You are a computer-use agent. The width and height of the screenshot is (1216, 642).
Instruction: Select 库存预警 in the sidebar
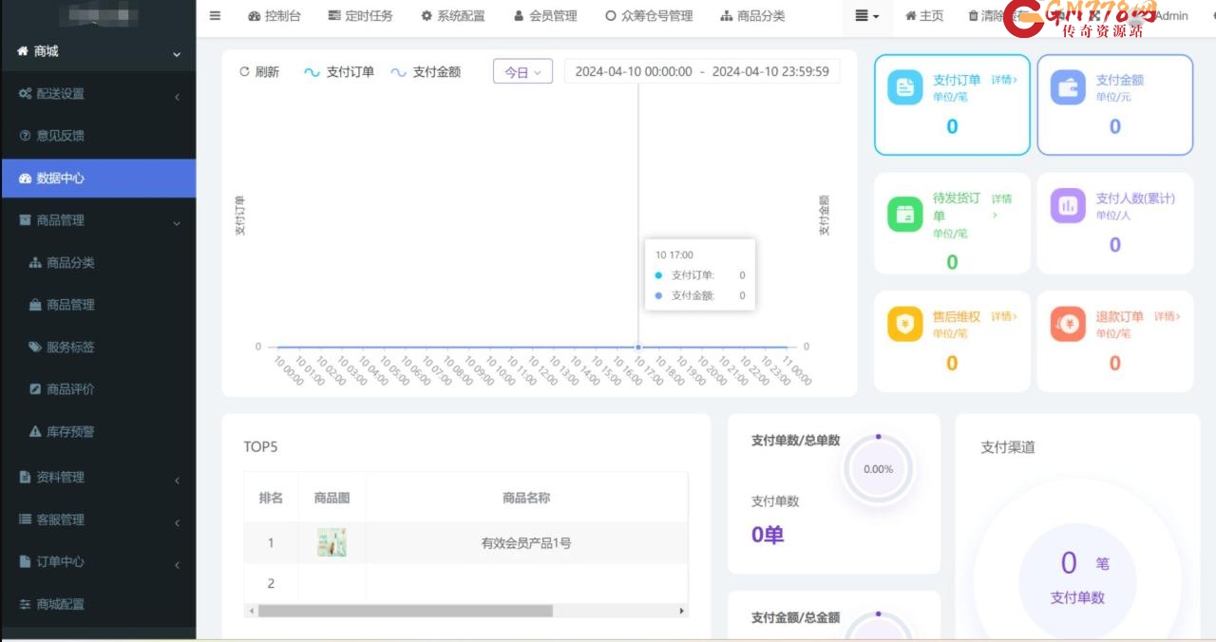click(70, 432)
